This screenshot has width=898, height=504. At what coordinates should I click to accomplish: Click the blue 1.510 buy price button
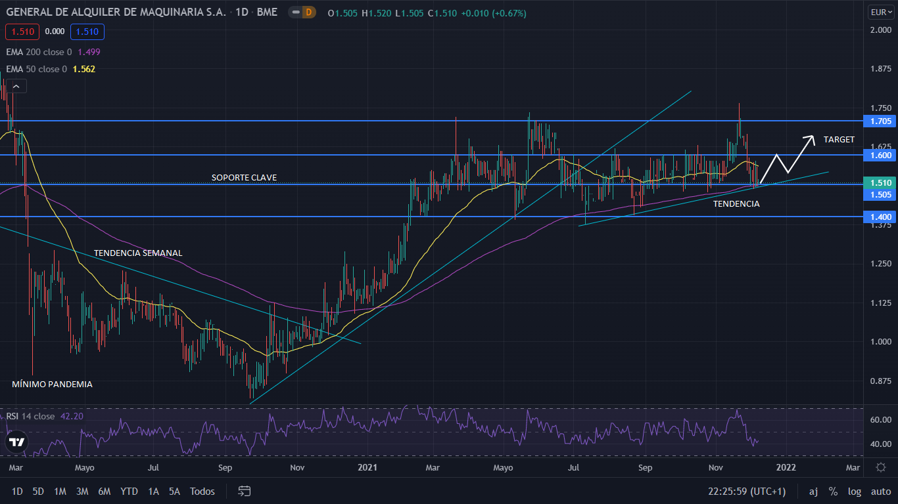coord(87,31)
